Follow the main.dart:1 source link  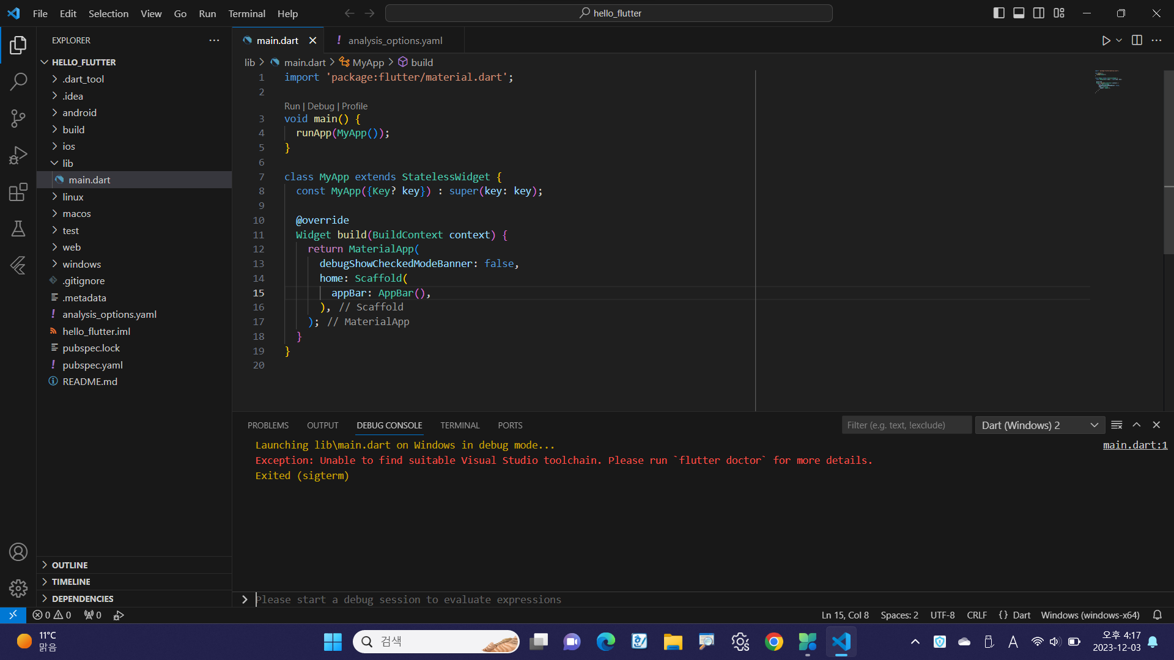point(1135,445)
